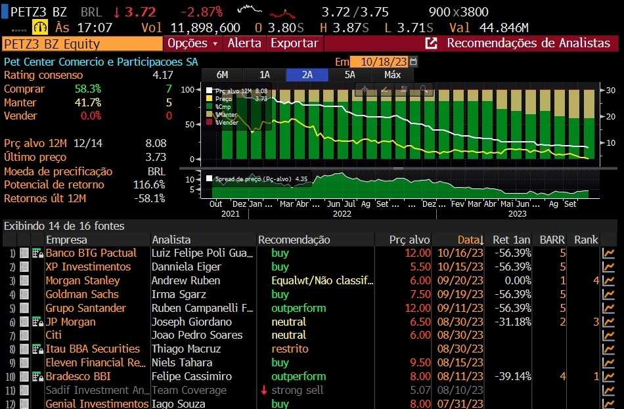Click the Alerta button
The height and width of the screenshot is (409, 624).
coord(244,43)
